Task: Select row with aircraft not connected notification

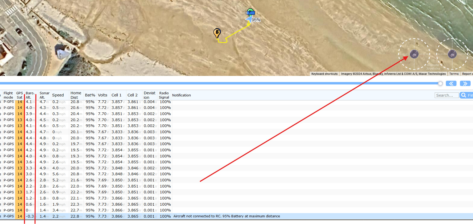Action: (226, 216)
